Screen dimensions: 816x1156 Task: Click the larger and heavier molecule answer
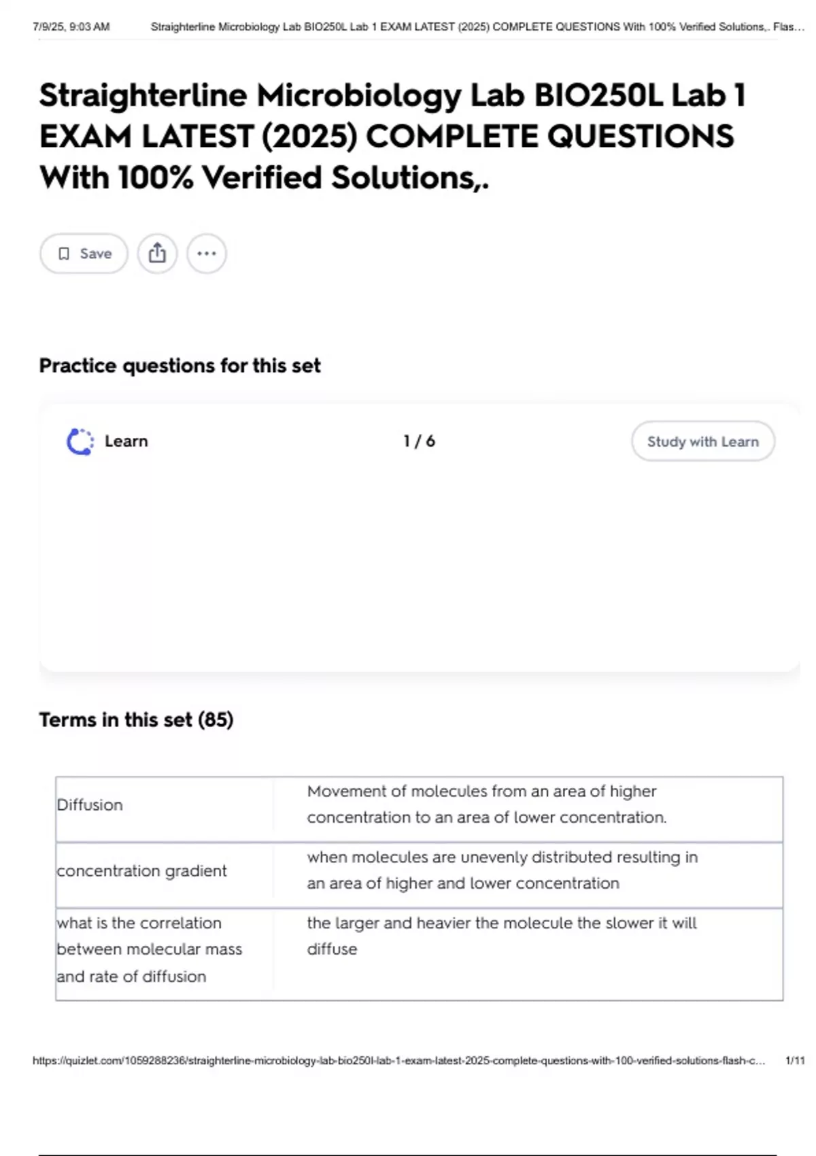(x=501, y=936)
